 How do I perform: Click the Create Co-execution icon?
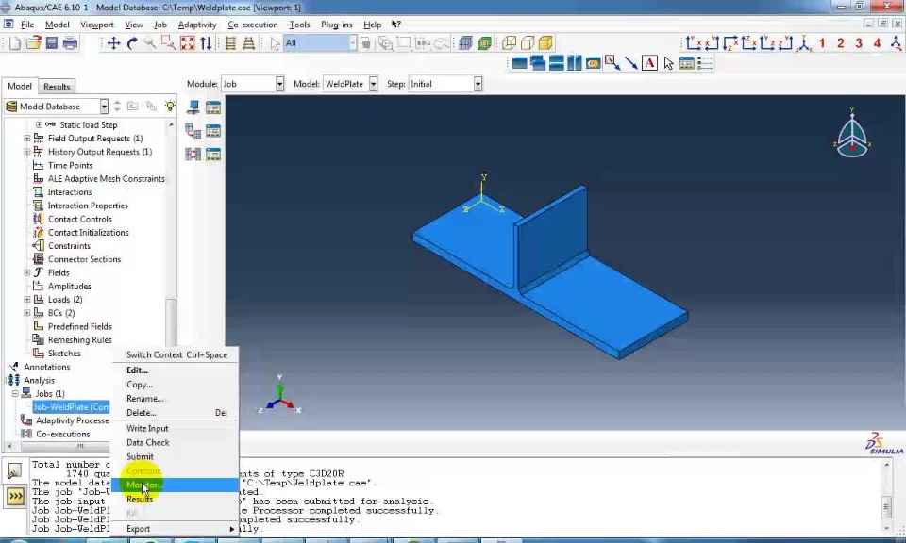click(193, 154)
